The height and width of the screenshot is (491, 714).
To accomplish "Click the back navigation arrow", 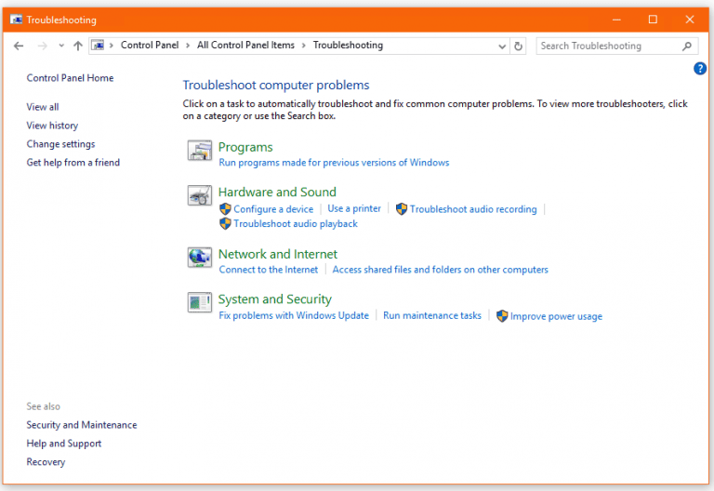I will point(19,46).
